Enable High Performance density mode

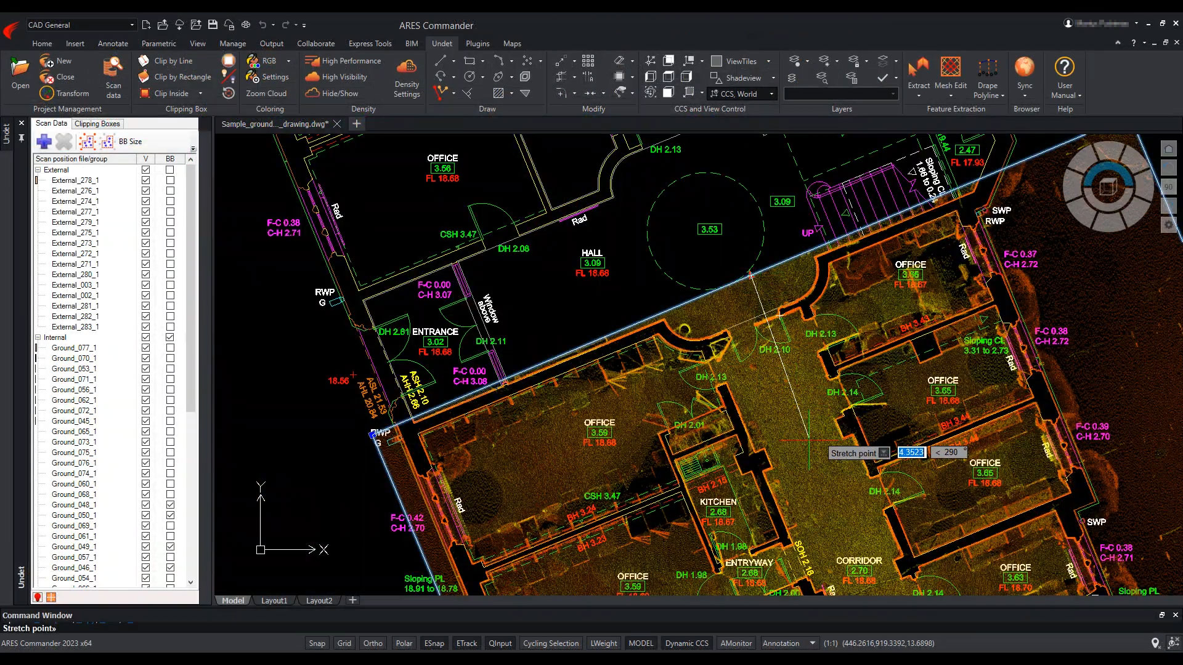click(x=343, y=61)
